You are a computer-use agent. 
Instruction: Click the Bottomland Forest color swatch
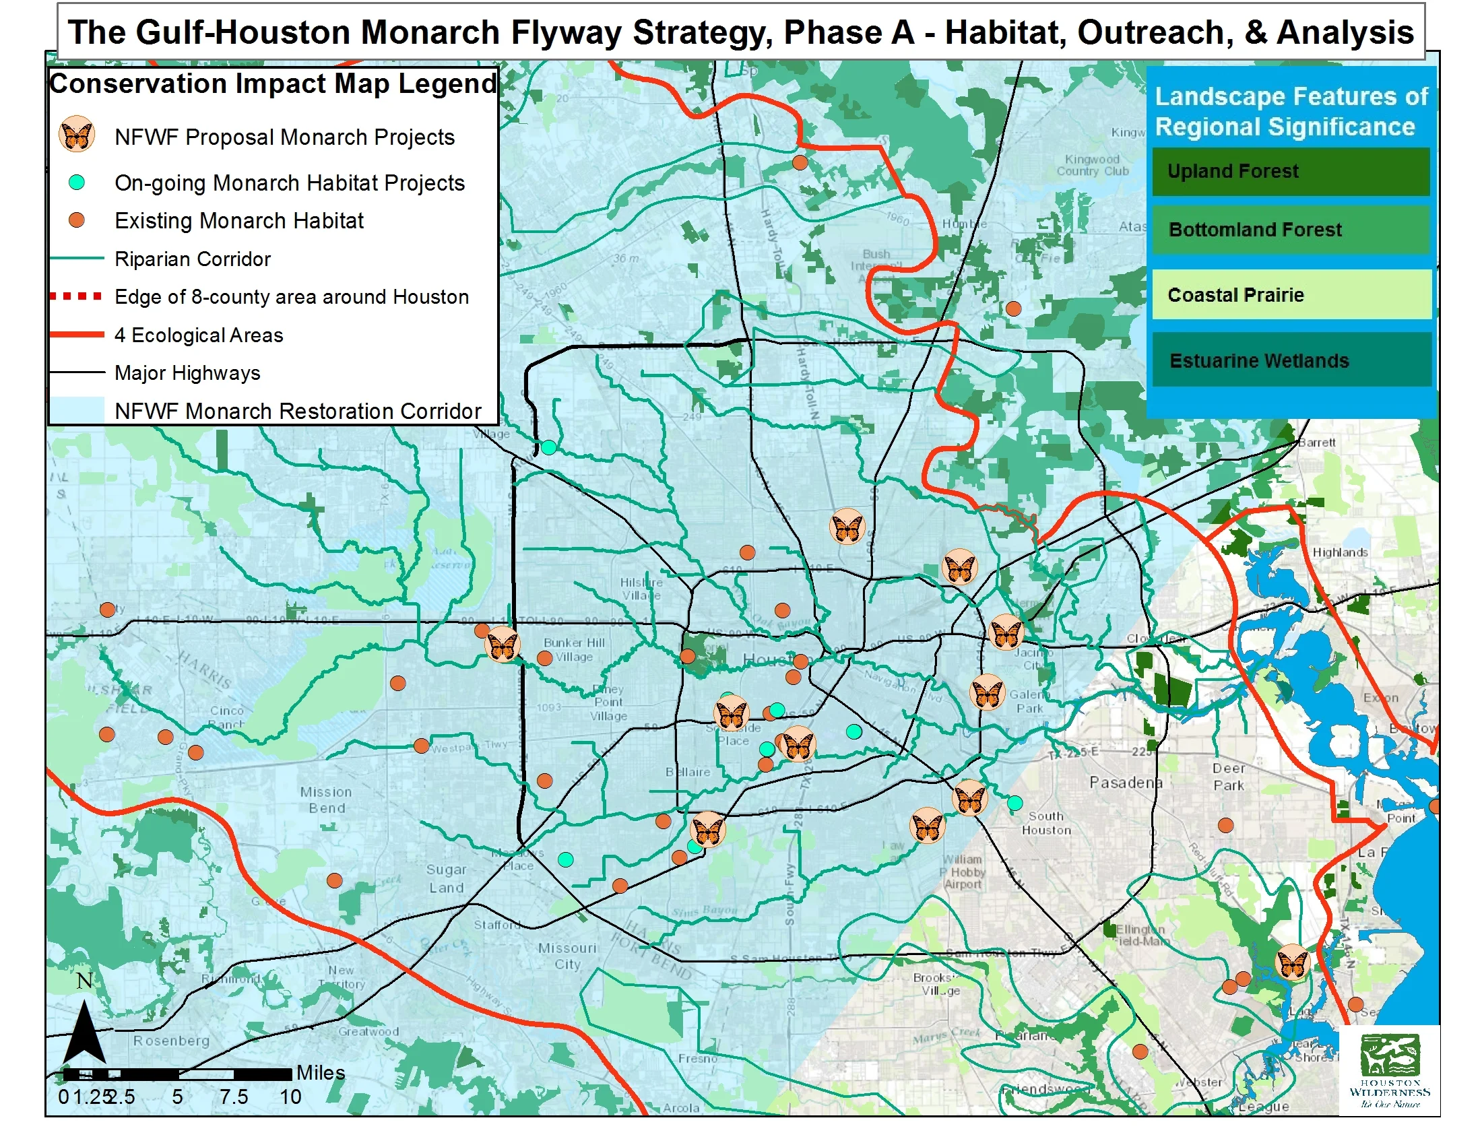pos(1291,230)
